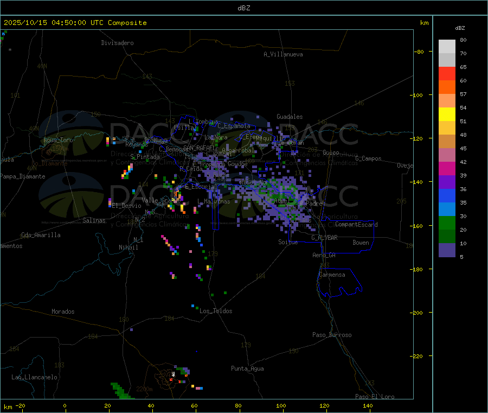Click the SAN_RAFAEL city label

tap(200, 148)
